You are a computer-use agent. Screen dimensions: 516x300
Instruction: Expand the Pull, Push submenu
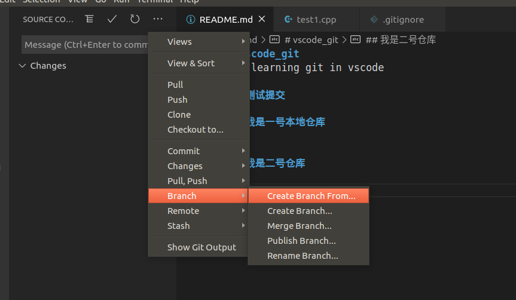tap(199, 181)
